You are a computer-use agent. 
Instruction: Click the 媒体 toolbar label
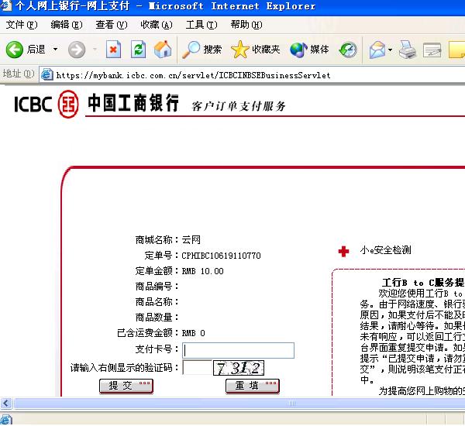tap(319, 50)
